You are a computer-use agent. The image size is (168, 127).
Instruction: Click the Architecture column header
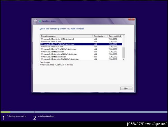coord(100,36)
